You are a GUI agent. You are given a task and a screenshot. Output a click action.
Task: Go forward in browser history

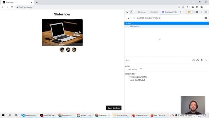pyautogui.click(x=7, y=7)
